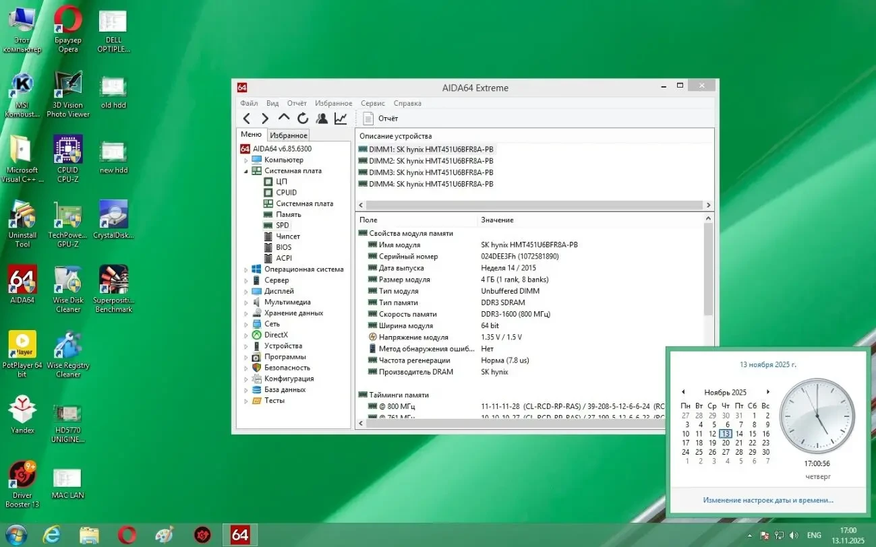
Task: Click the refresh icon in AIDA64 toolbar
Action: 302,117
